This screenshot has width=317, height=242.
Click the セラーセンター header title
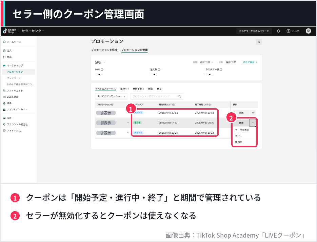tap(33, 31)
